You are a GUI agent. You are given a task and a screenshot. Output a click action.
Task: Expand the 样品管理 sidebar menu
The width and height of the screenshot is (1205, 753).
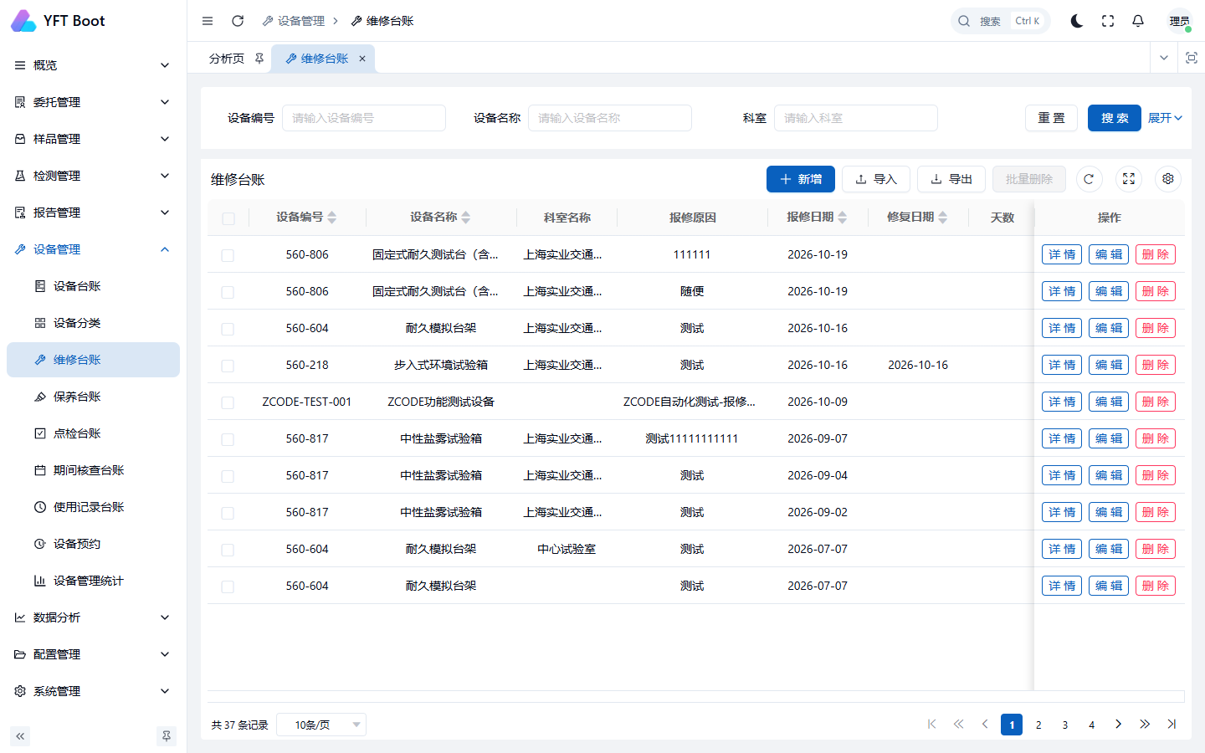pyautogui.click(x=93, y=139)
